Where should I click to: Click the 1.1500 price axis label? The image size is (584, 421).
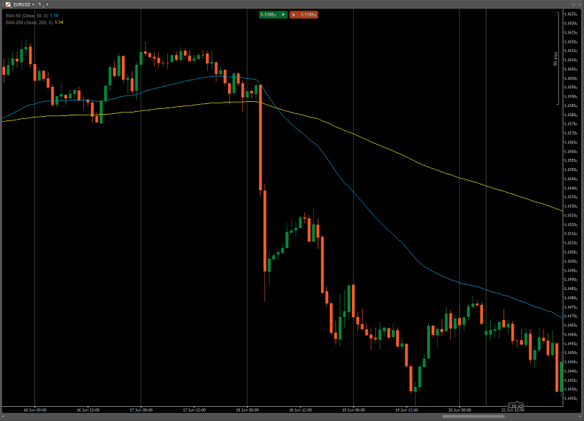570,261
